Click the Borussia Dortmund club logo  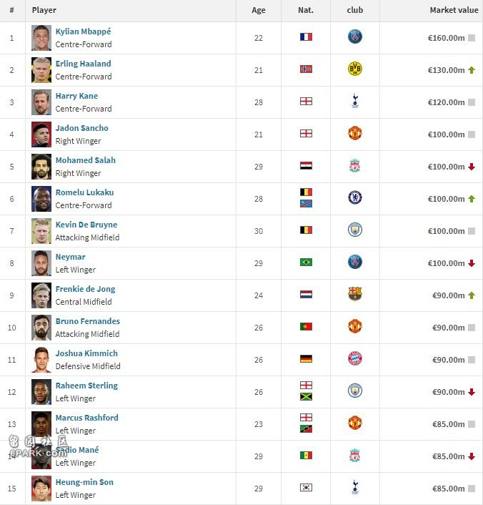click(355, 69)
